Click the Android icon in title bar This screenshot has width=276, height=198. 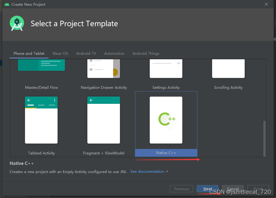(7, 4)
